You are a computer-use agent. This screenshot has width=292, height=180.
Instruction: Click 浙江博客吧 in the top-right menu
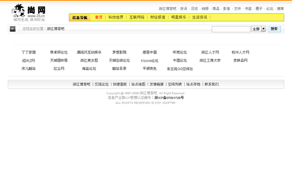167,9
